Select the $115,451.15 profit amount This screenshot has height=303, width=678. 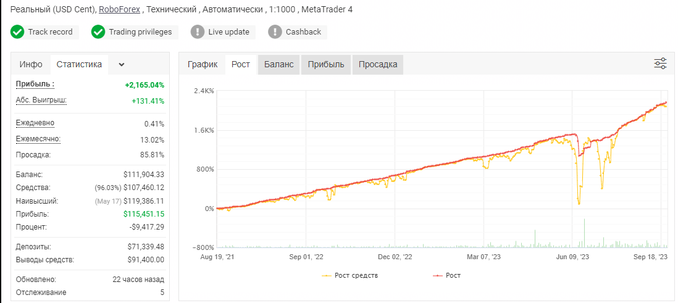point(143,214)
